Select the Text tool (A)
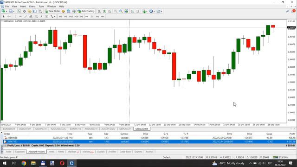 coord(41,17)
